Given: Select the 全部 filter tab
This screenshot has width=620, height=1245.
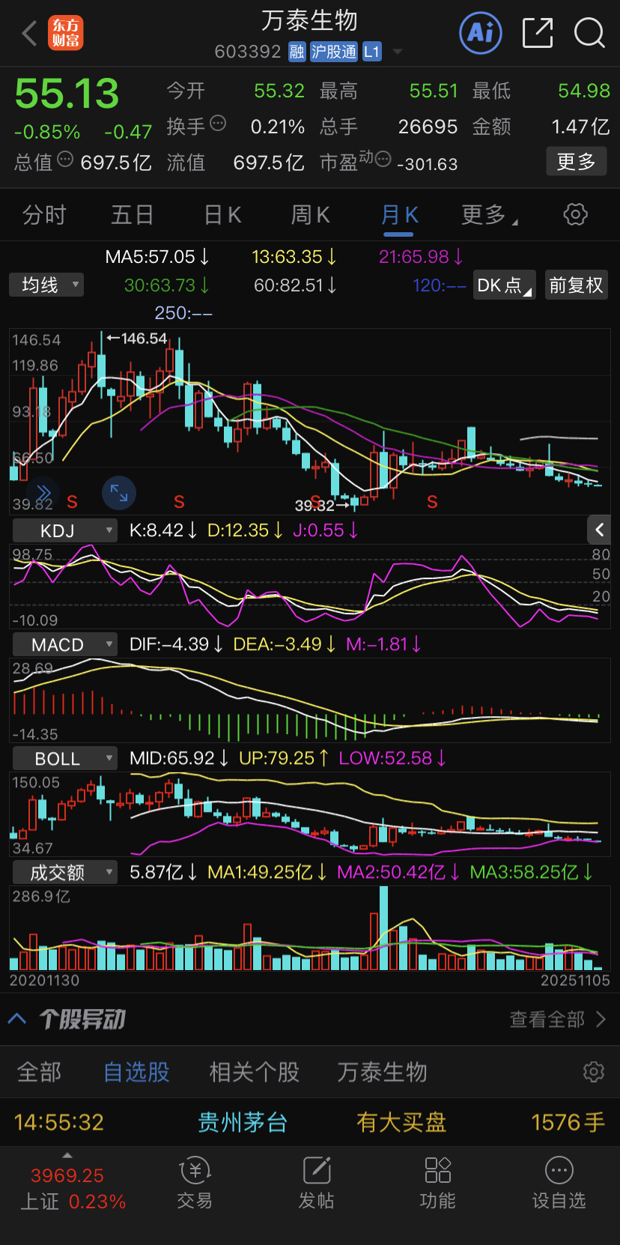Looking at the screenshot, I should click(x=39, y=1072).
